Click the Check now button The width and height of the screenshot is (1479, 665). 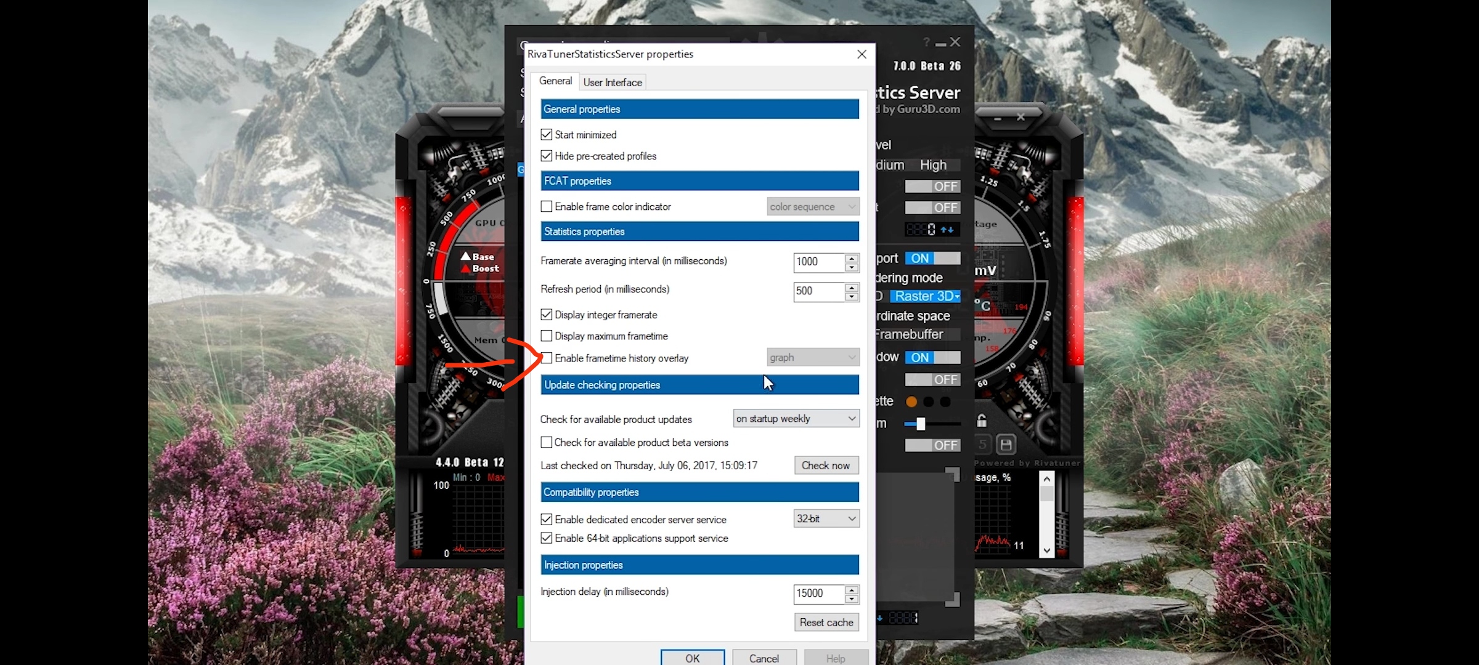(x=825, y=464)
